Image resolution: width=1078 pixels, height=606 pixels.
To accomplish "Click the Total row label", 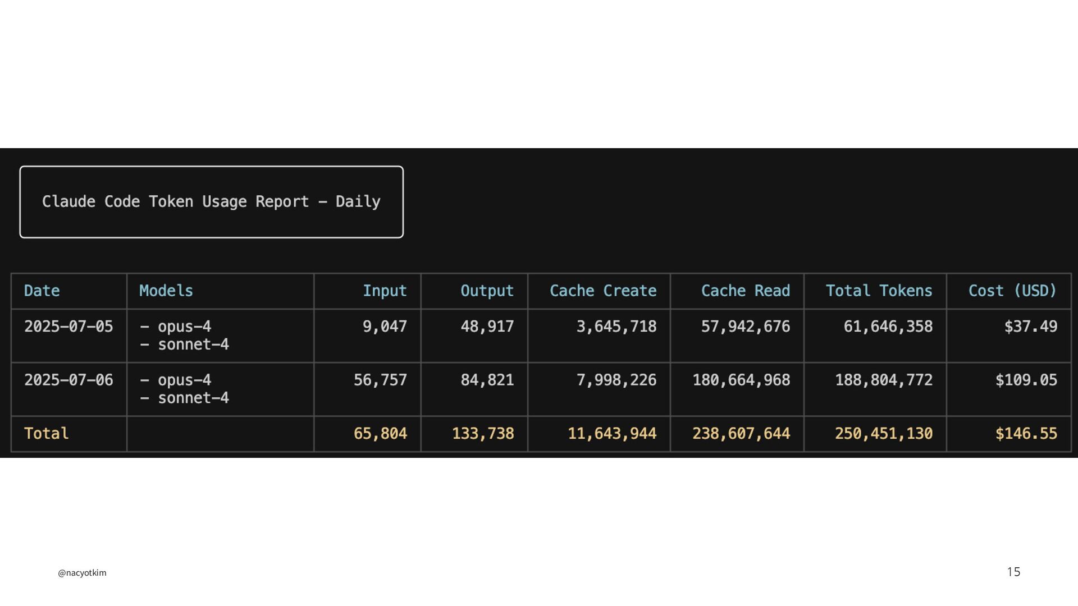I will 46,434.
